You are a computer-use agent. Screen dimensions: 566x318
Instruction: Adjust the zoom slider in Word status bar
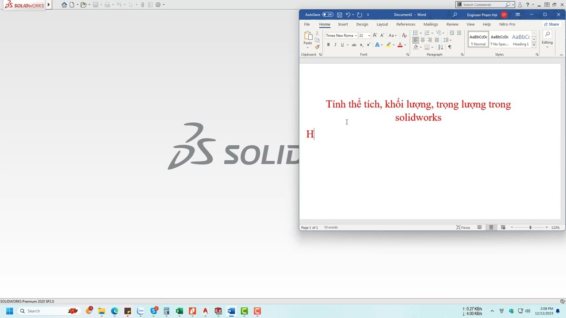pos(530,227)
